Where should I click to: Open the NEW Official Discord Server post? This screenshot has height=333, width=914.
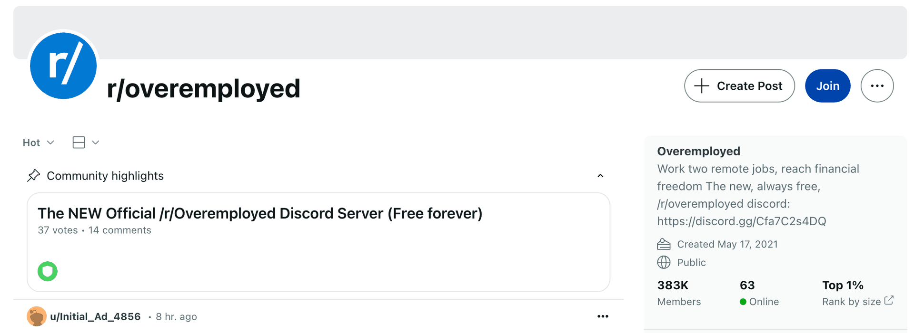pyautogui.click(x=260, y=213)
